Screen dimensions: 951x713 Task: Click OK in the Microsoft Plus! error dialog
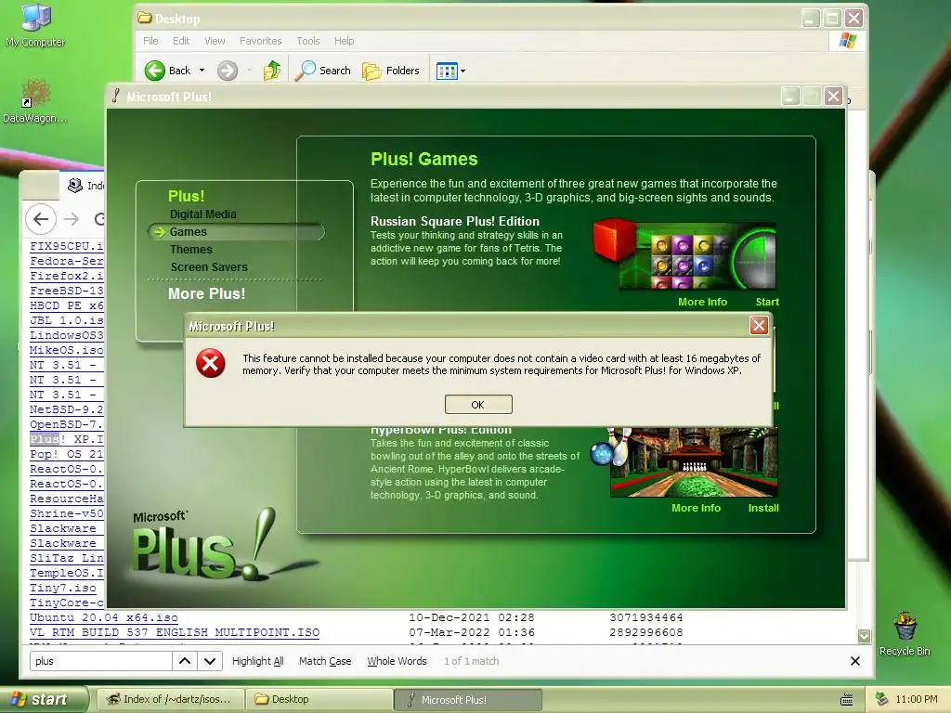tap(478, 405)
